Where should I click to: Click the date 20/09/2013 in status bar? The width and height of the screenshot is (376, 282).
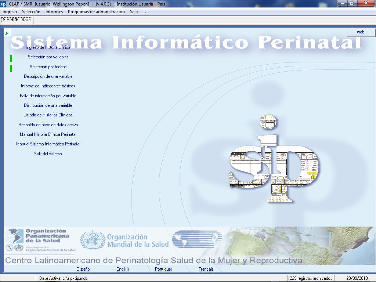coord(357,278)
